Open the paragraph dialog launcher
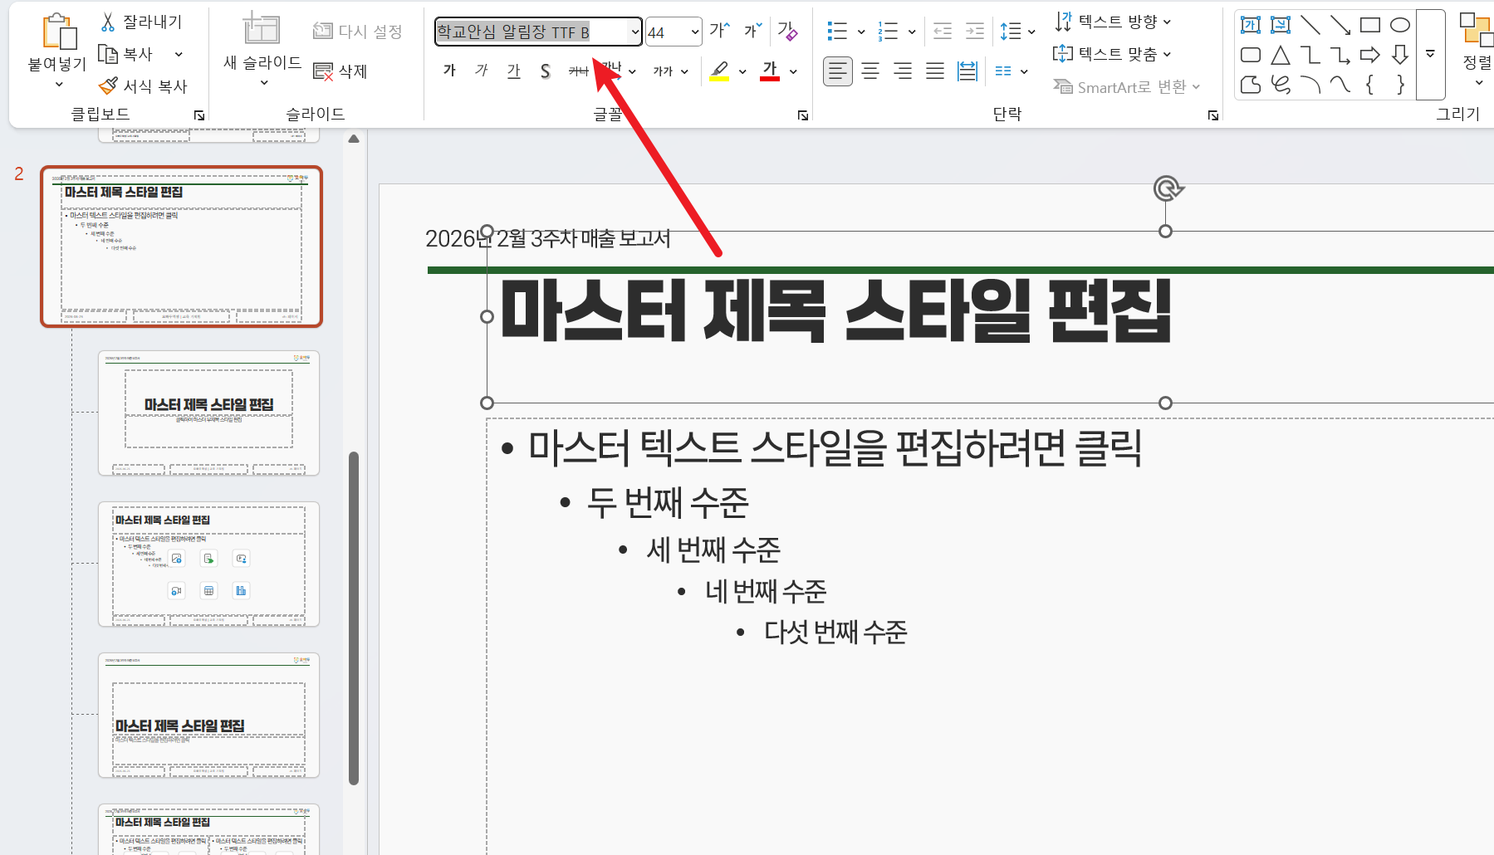1494x855 pixels. click(1213, 115)
